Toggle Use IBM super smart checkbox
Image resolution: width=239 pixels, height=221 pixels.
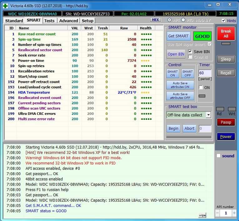coord(210,44)
